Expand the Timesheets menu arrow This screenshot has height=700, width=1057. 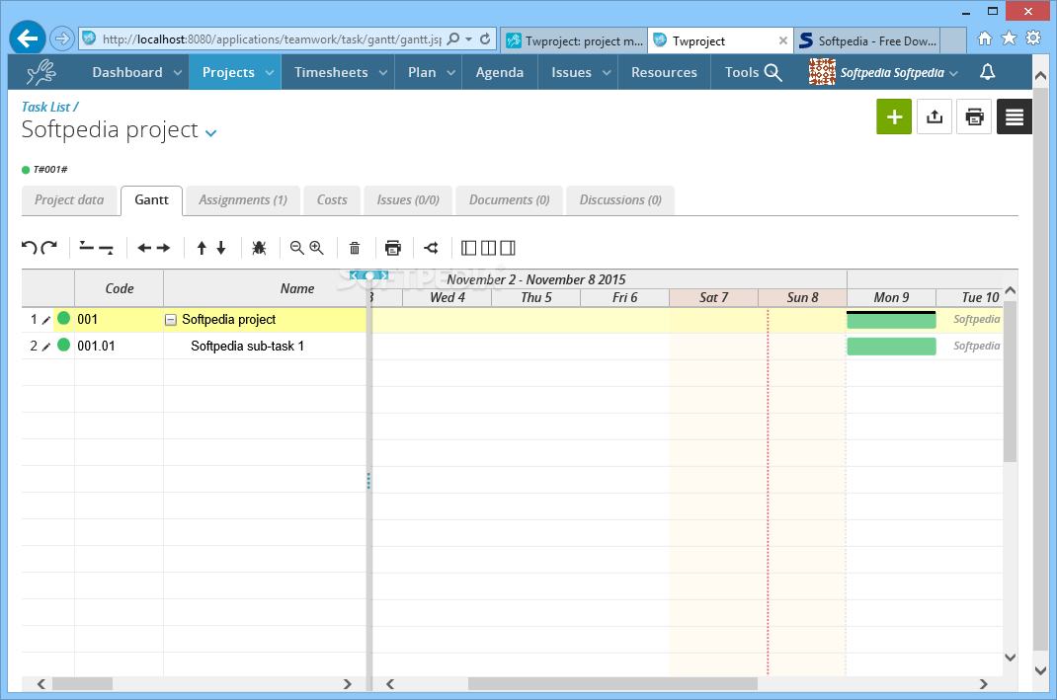tap(383, 73)
